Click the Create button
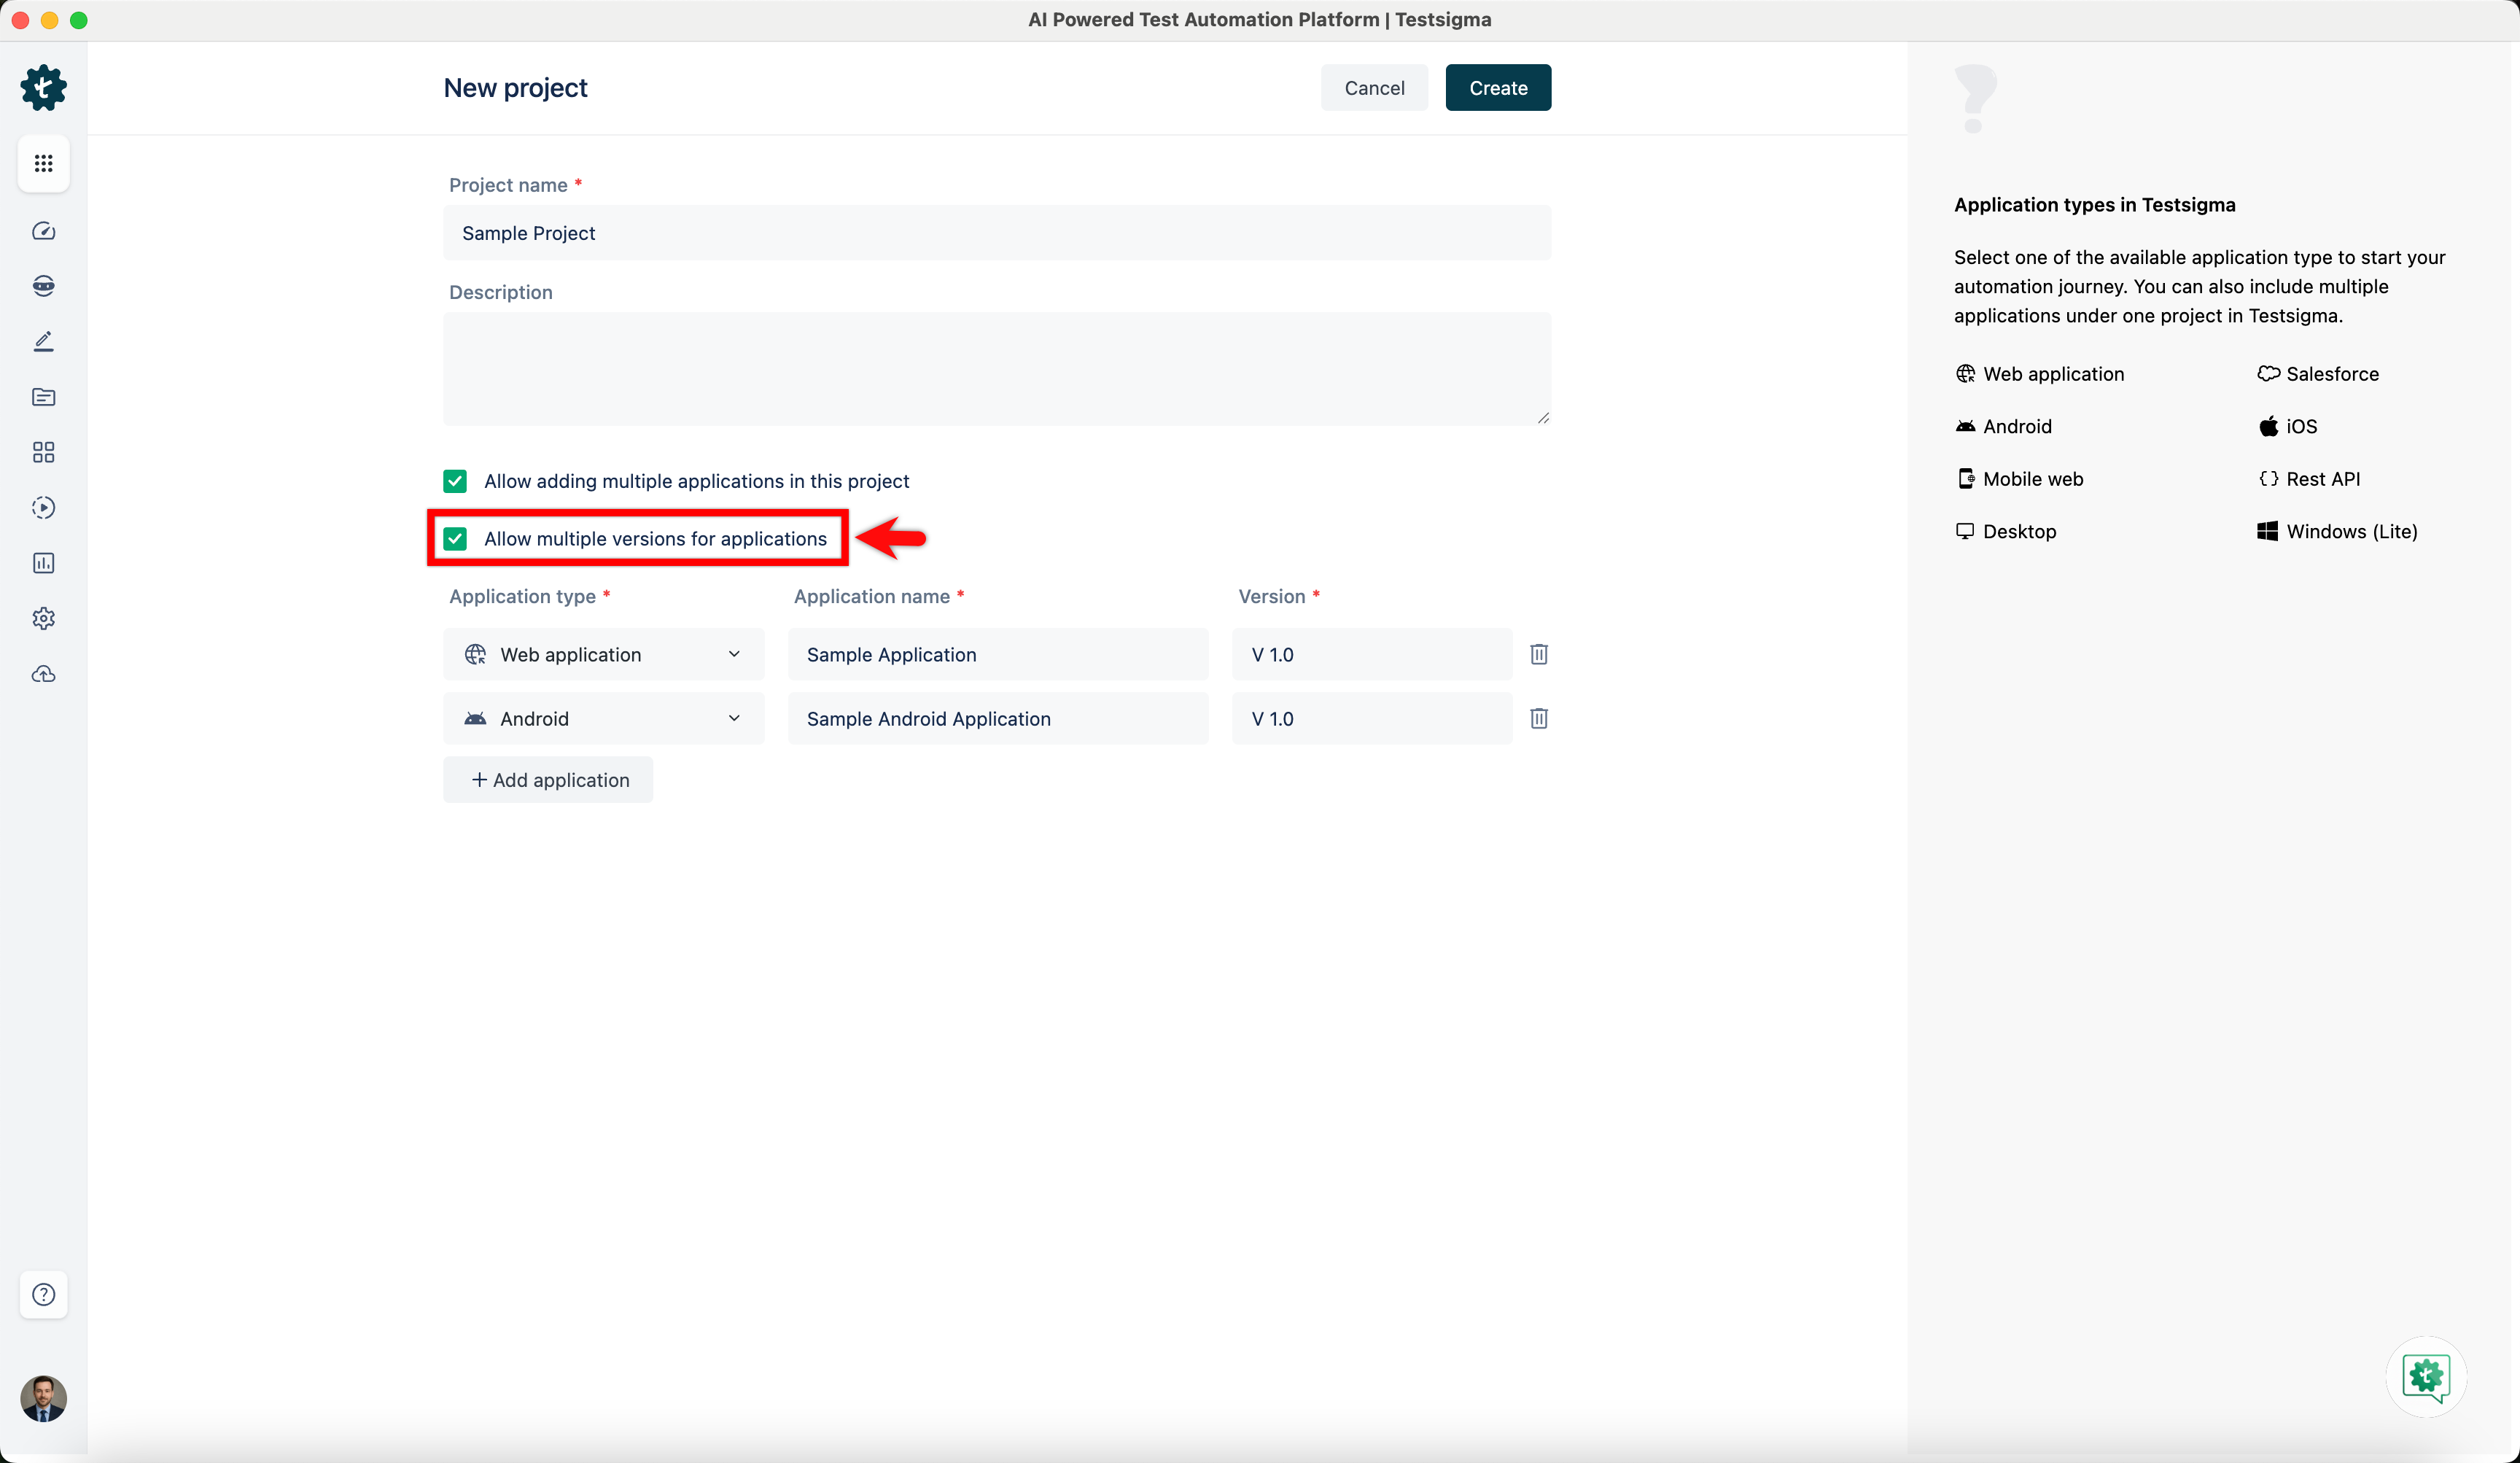Screen dimensions: 2520x1463 point(1497,87)
